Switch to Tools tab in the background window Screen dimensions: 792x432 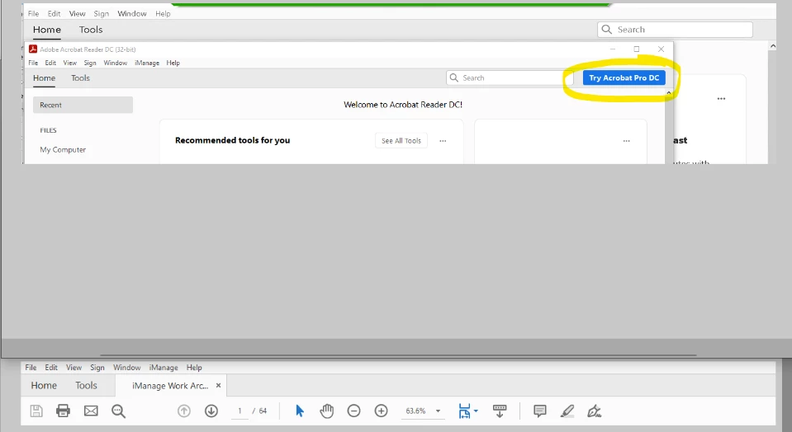(91, 30)
